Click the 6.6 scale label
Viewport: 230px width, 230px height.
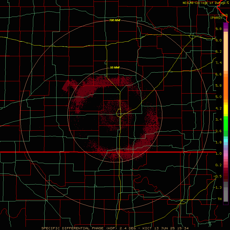[x=218, y=74]
